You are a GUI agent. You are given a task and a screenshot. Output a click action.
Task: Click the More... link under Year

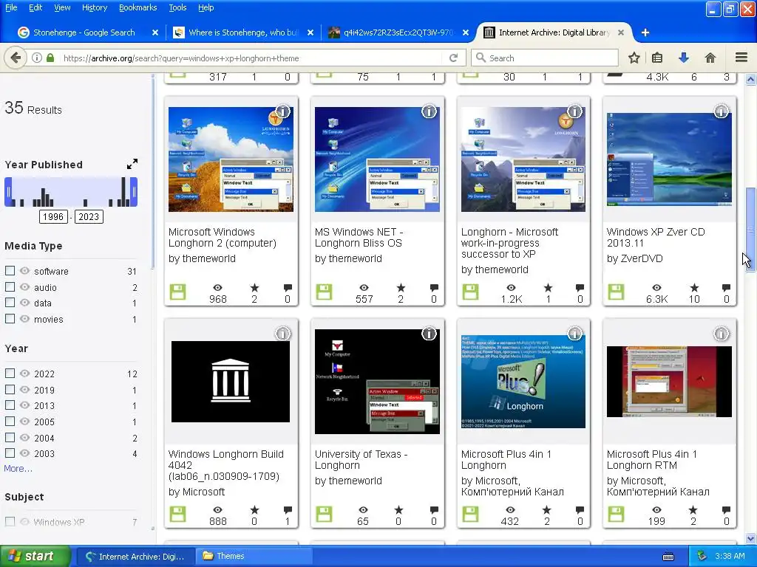pyautogui.click(x=18, y=469)
